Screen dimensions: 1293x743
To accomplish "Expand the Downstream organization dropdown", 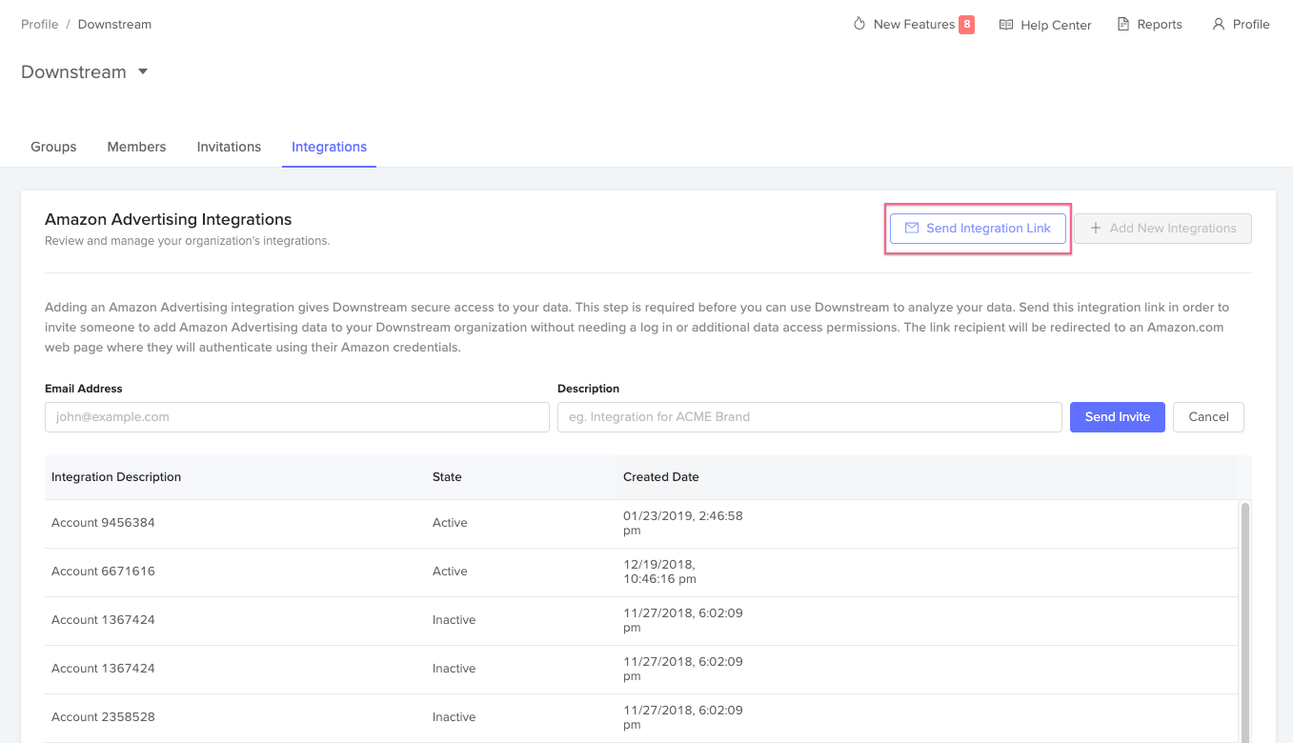I will (144, 70).
